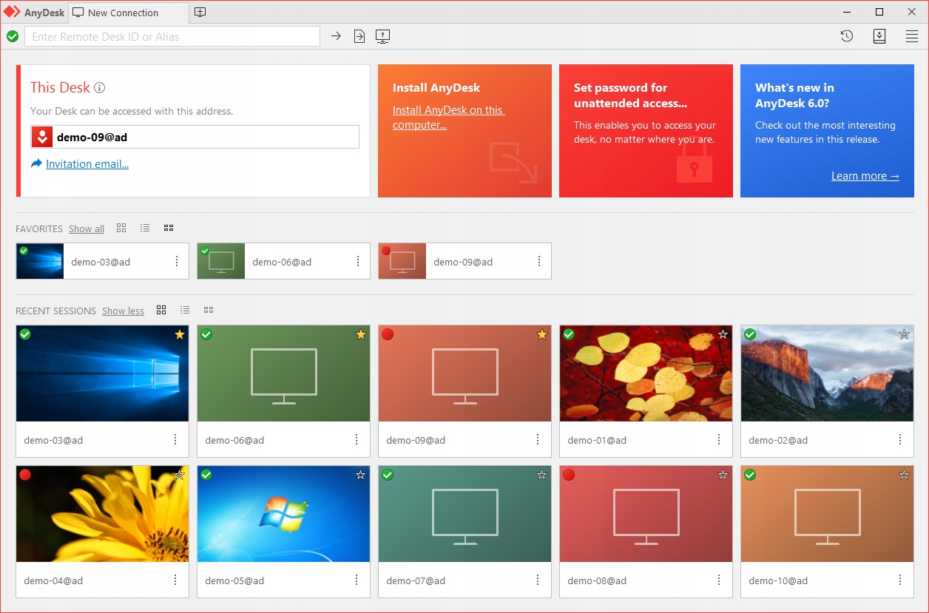This screenshot has width=929, height=613.
Task: Click the file transfer icon in toolbar
Action: point(359,36)
